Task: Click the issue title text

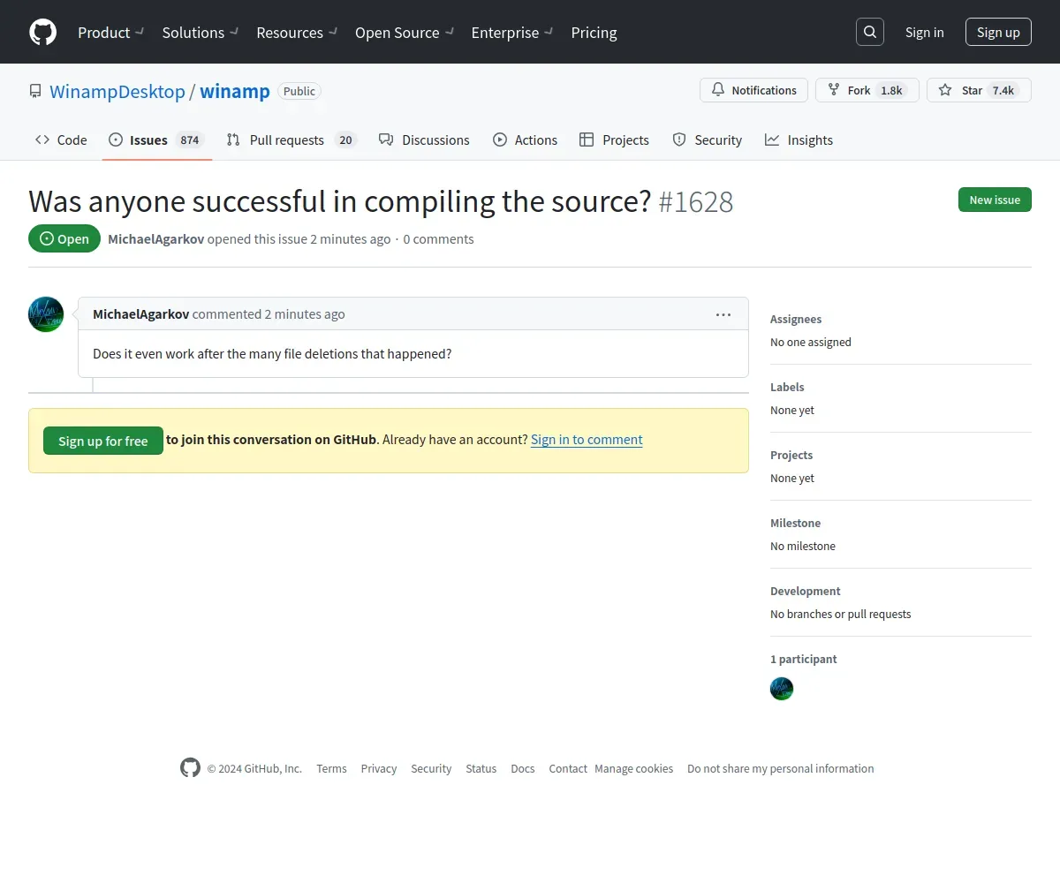Action: 340,201
